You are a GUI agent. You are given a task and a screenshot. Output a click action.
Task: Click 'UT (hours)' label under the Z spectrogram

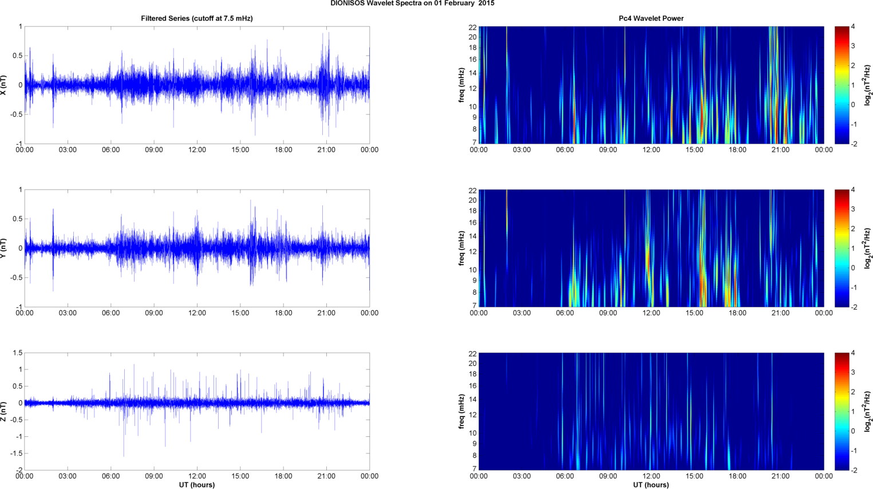click(651, 484)
